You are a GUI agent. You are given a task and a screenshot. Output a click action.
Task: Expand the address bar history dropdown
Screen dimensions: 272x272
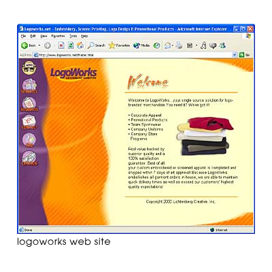coord(235,55)
